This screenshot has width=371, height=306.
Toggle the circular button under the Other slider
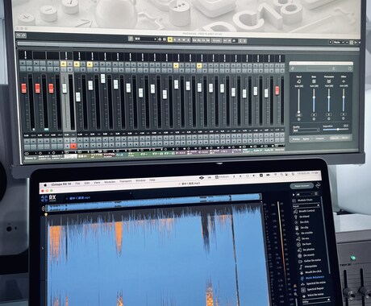tap(344, 119)
